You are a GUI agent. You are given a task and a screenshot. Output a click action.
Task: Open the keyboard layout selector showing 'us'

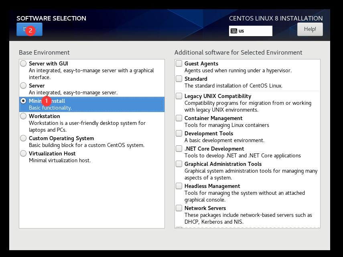pyautogui.click(x=250, y=31)
